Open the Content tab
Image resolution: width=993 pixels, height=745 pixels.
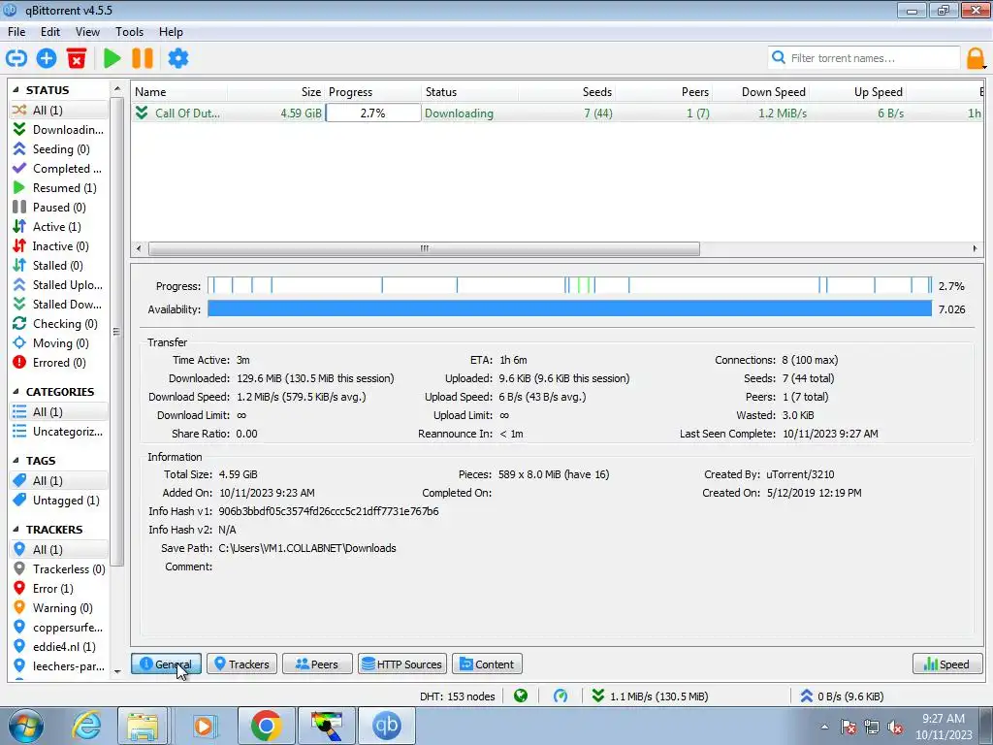pyautogui.click(x=487, y=664)
